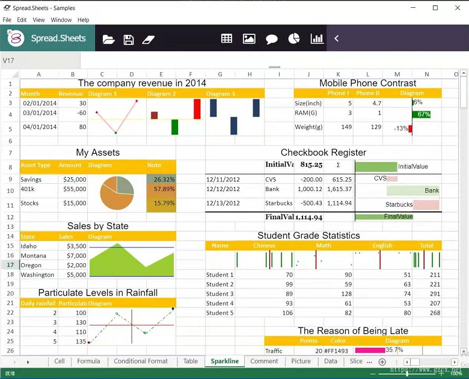Collapse the toolbar with left chevron

pyautogui.click(x=336, y=38)
